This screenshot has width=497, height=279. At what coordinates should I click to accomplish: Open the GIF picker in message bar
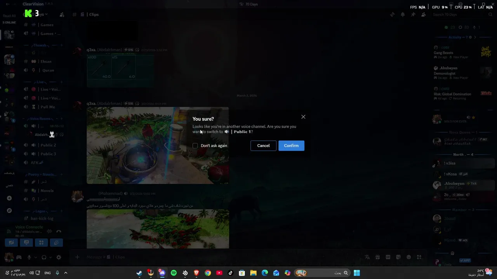pos(388,257)
